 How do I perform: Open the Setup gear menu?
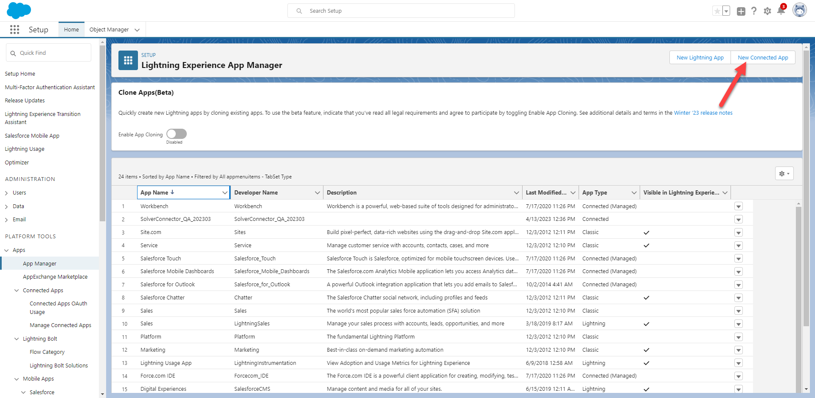coord(767,11)
